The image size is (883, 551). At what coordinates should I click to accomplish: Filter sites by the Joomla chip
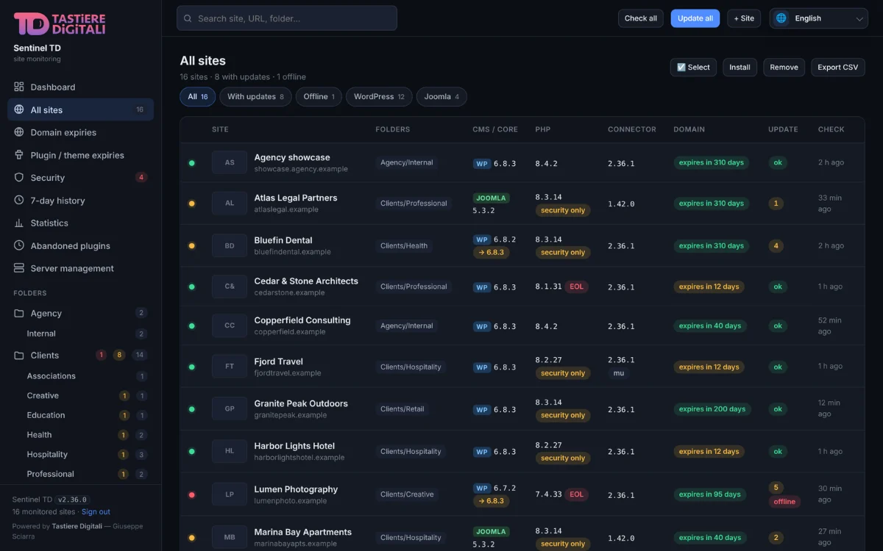441,97
